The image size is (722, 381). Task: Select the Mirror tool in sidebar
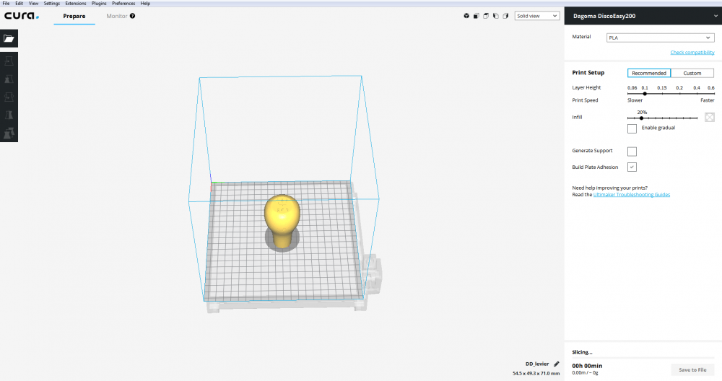click(9, 115)
